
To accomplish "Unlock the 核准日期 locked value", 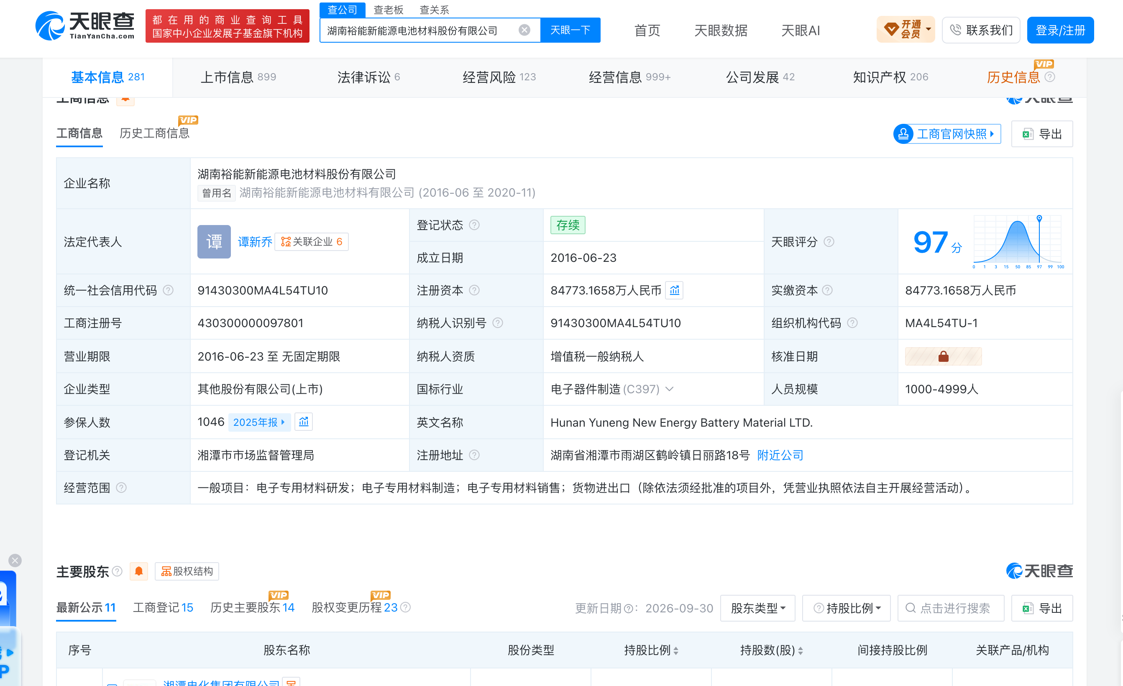I will pyautogui.click(x=944, y=356).
